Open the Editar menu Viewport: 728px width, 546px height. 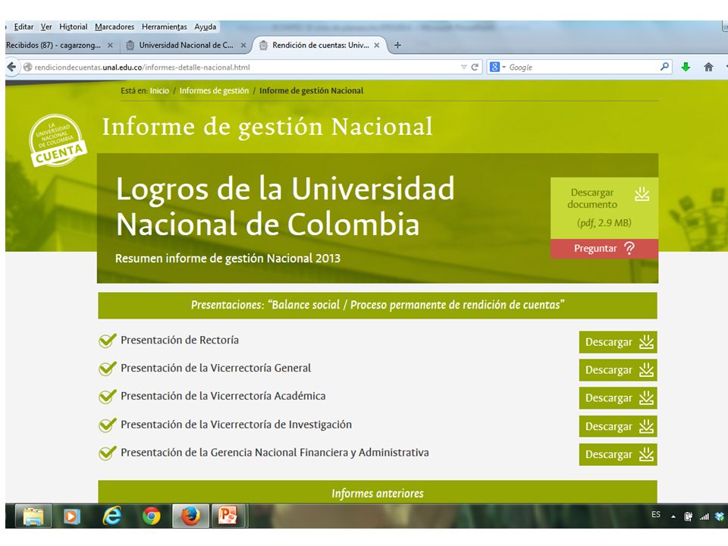(x=24, y=27)
